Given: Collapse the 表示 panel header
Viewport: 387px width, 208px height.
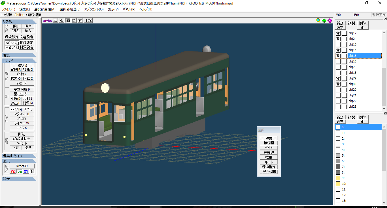Looking at the screenshot, I should point(19,161).
